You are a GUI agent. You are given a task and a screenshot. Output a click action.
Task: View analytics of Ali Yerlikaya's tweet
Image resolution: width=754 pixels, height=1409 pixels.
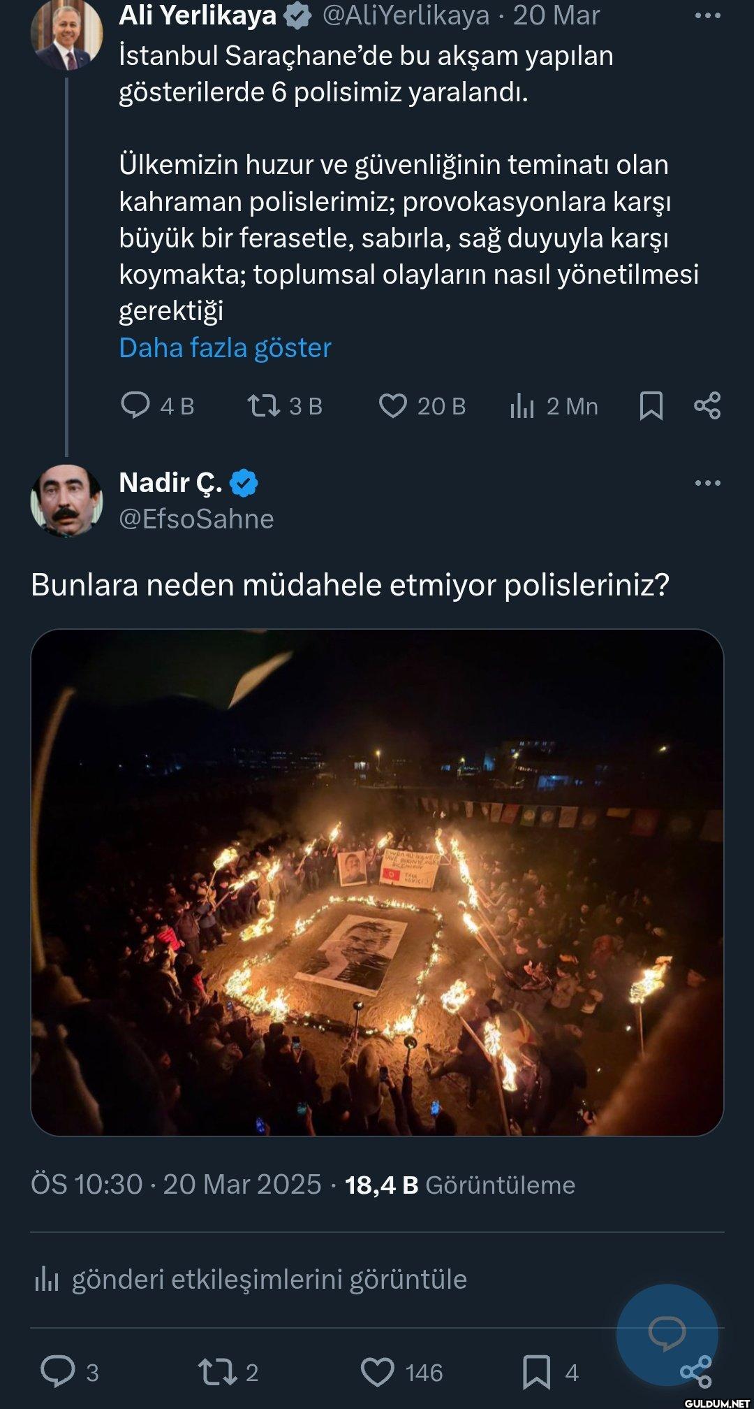[x=522, y=405]
